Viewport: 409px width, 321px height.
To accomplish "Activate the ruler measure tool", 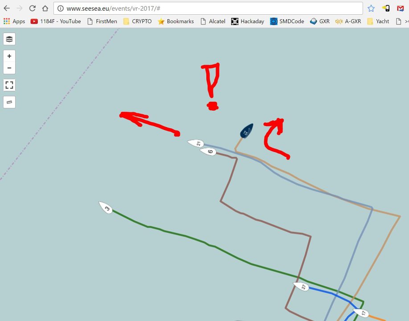I will 9,102.
